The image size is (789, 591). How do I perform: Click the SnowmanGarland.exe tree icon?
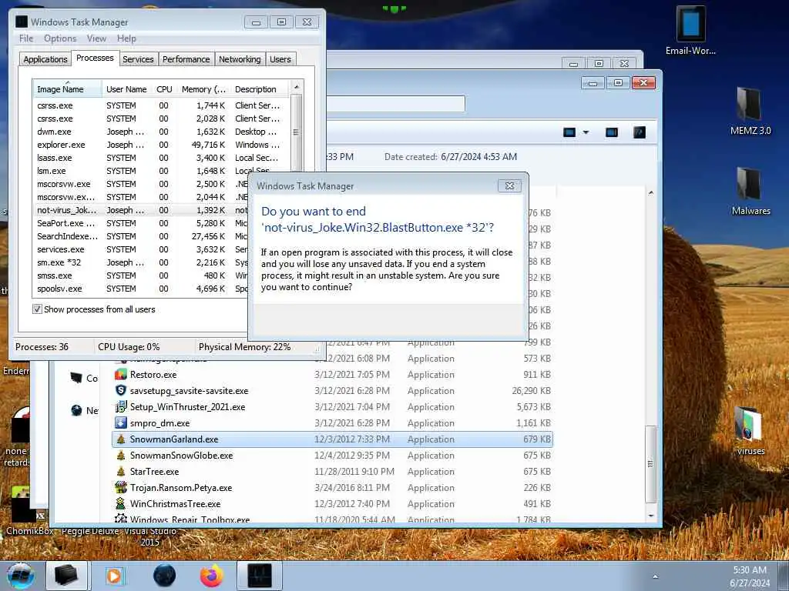(x=121, y=439)
